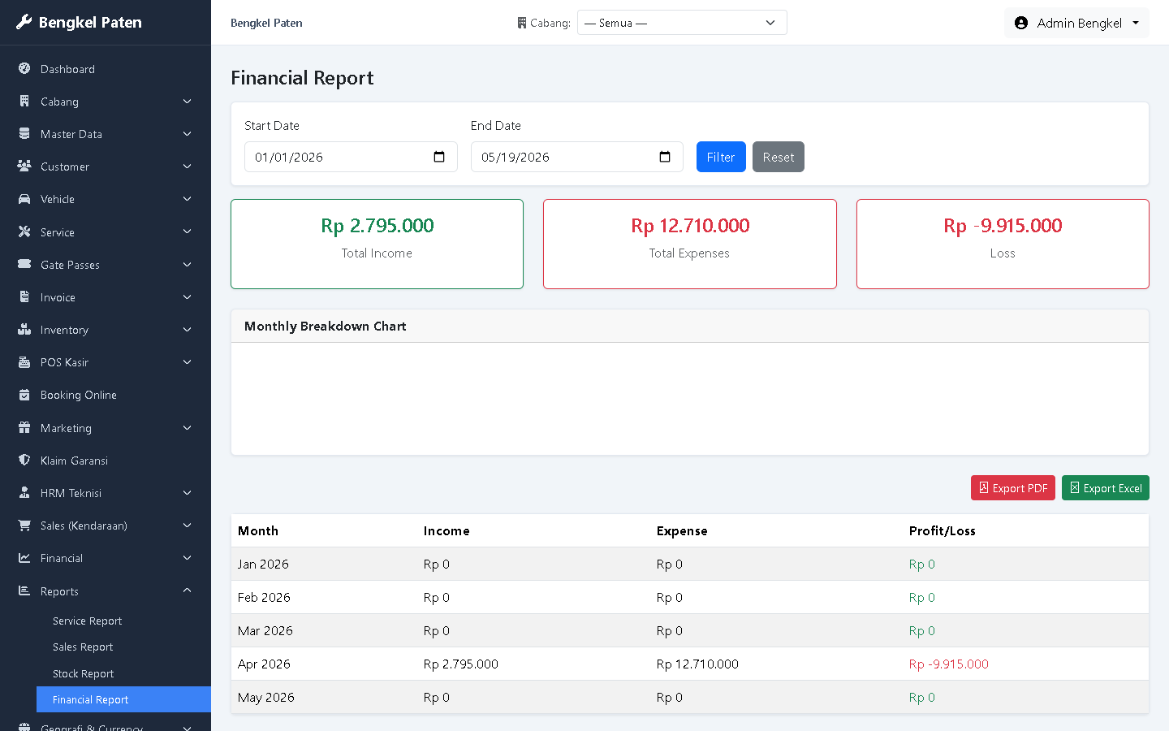Click the Dashboard gauge icon
1169x731 pixels.
click(24, 69)
